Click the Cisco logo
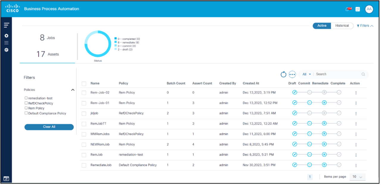This screenshot has height=185, width=381. click(12, 8)
